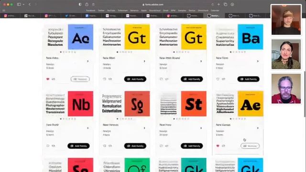Viewport: 306px width, 172px height.
Task: Reload page icon in address bar
Action: (212, 4)
